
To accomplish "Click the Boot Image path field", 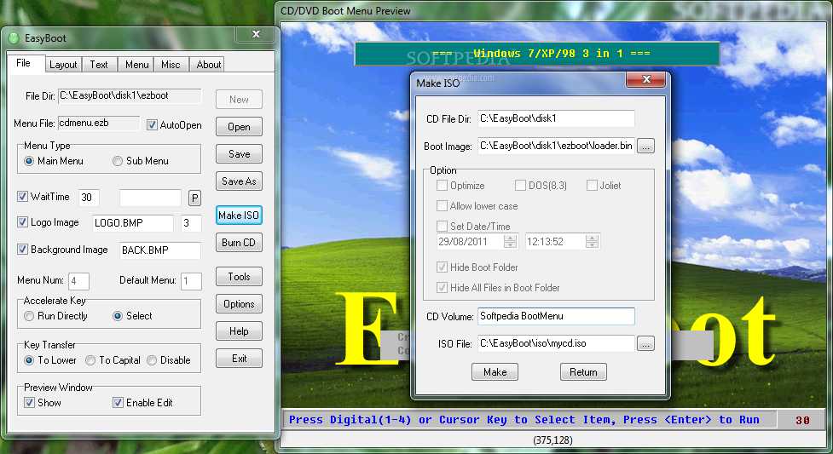I will [x=556, y=146].
